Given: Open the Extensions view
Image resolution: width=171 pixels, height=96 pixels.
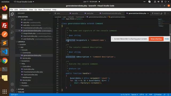Looking at the screenshot, I should coord(12,38).
